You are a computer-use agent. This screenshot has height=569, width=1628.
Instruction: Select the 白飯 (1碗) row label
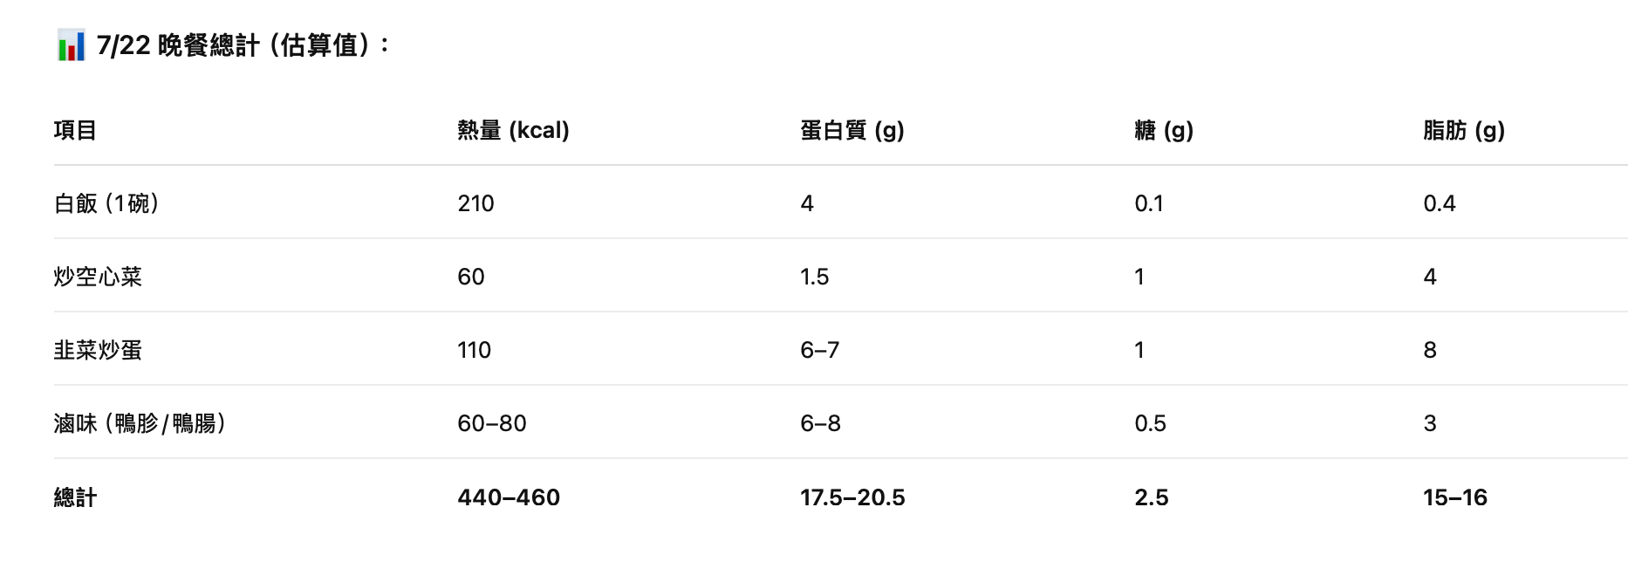[106, 203]
